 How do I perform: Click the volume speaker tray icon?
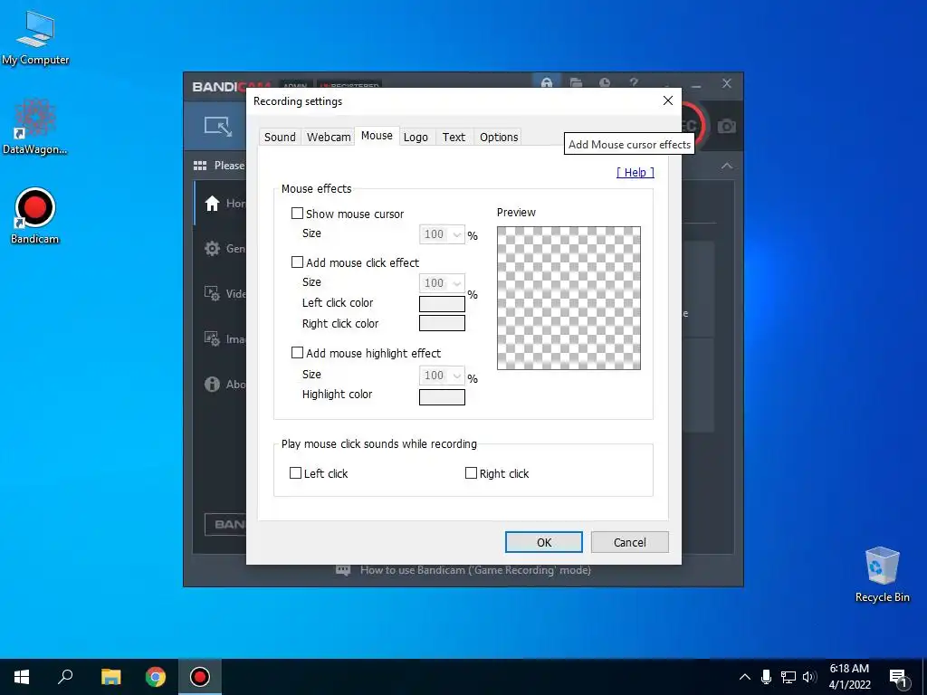coord(809,677)
